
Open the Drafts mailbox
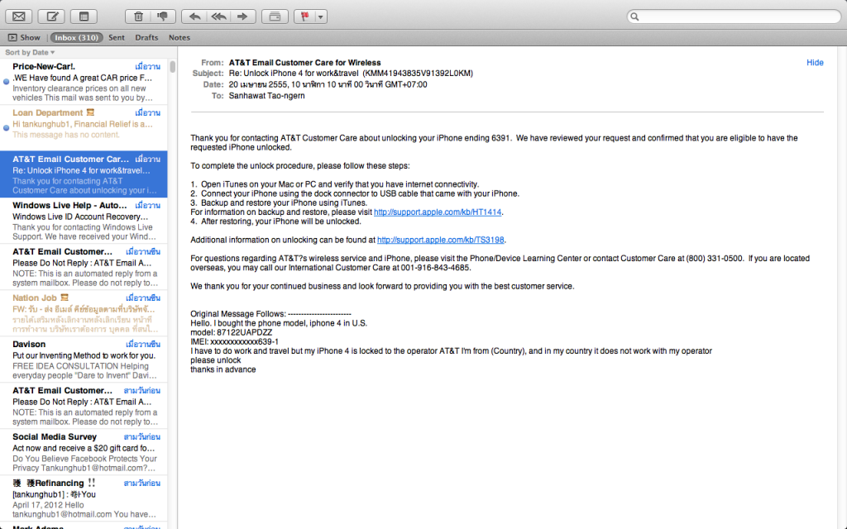tap(146, 37)
